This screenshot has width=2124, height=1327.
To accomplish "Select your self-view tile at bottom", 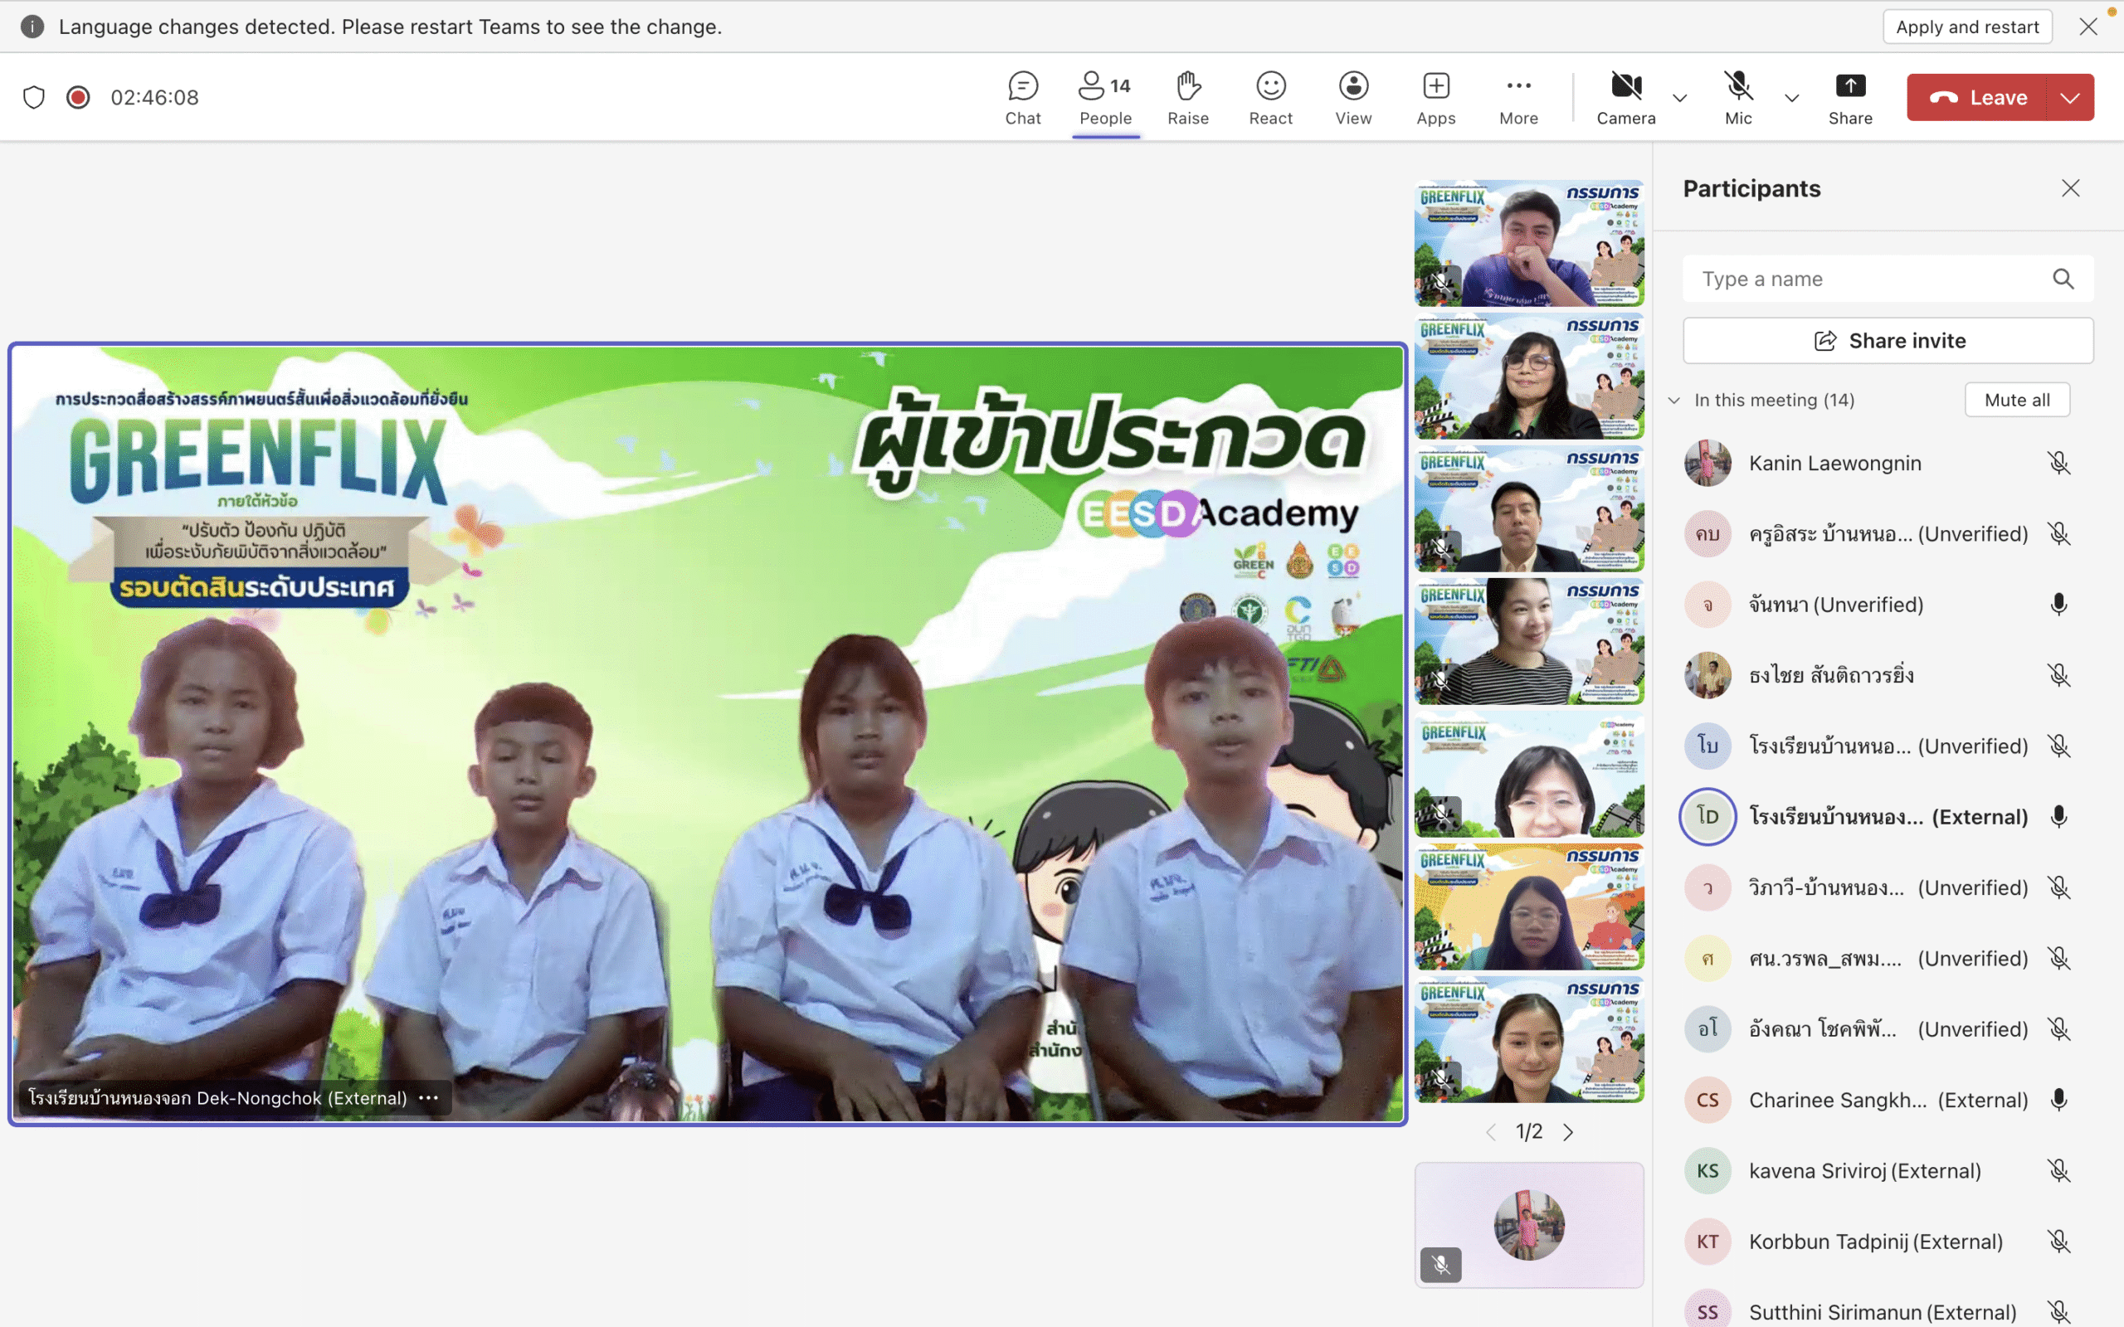I will 1528,1225.
